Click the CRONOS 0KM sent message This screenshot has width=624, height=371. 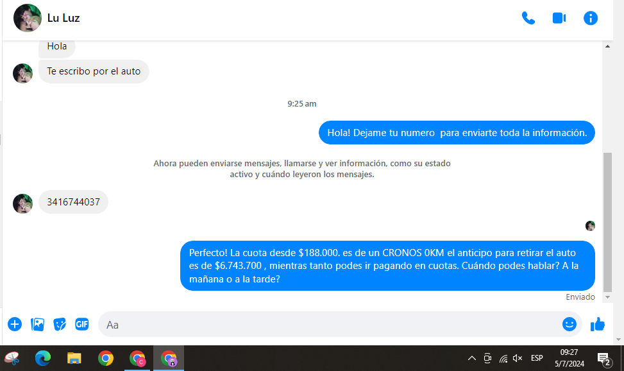(x=387, y=266)
